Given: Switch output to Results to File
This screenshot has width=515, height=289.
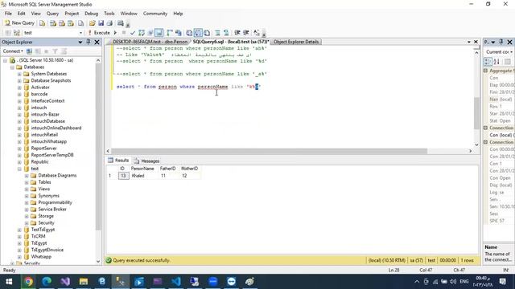Looking at the screenshot, I should (207, 33).
